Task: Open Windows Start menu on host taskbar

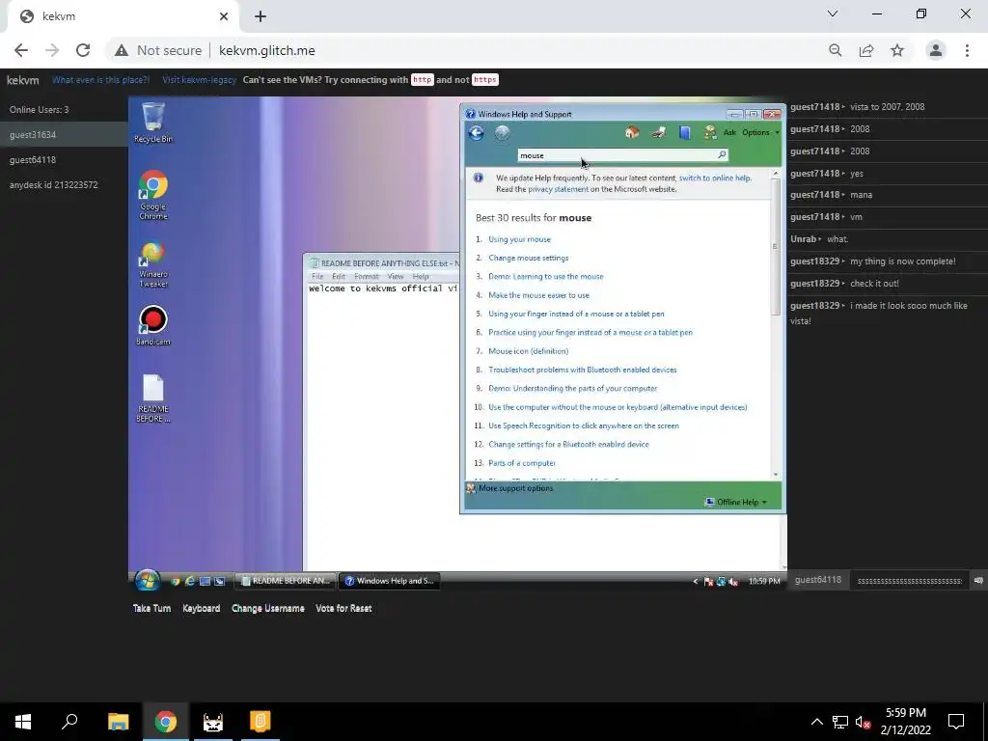Action: pyautogui.click(x=23, y=722)
